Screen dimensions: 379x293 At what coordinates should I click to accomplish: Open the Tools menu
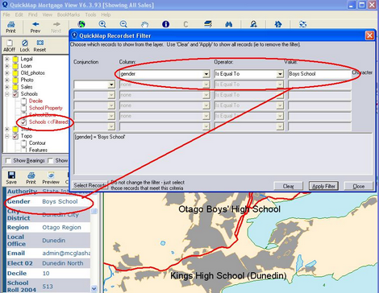coord(90,14)
